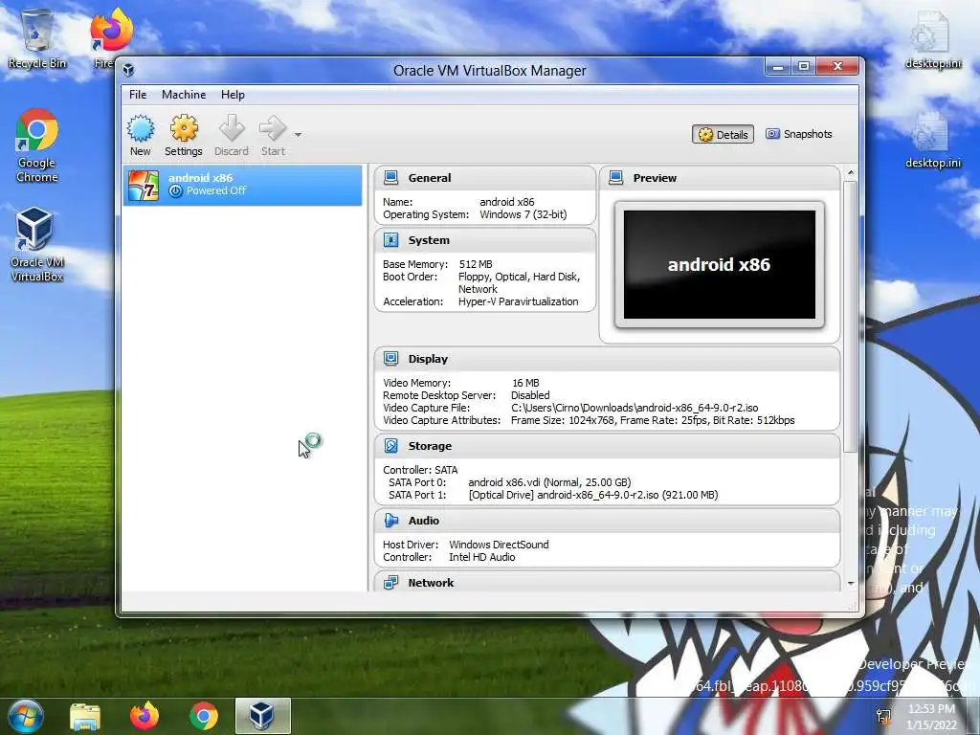Click the details pane scroll up arrow
Screen dimensions: 980x735
coord(850,172)
